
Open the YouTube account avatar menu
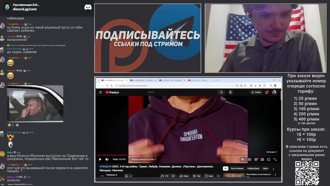[274, 92]
